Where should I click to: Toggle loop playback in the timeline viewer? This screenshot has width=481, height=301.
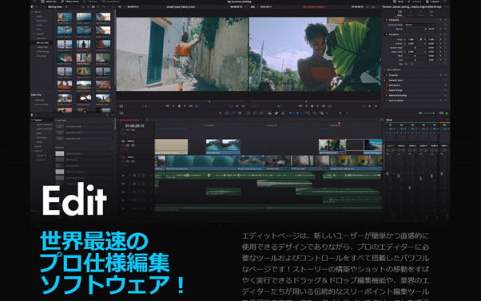[x=330, y=106]
